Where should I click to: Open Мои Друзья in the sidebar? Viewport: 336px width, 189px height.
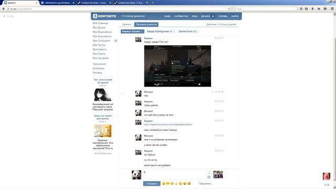99,28
